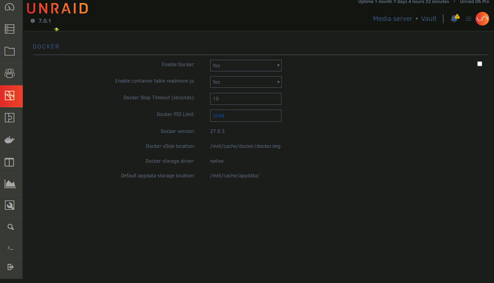This screenshot has height=283, width=494.
Task: Click the storage driver value native
Action: tap(217, 161)
